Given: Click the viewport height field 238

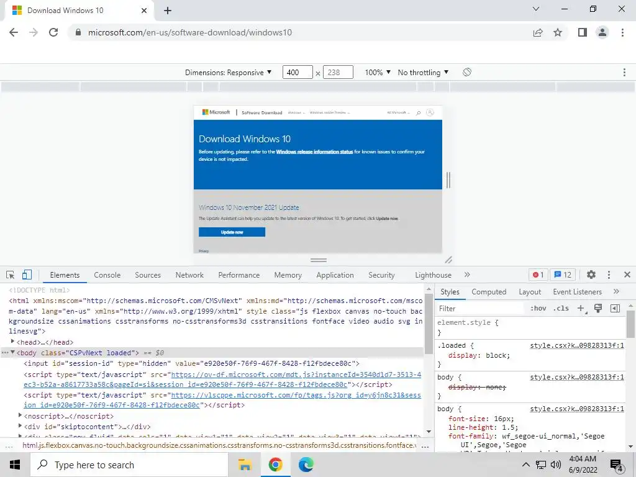Looking at the screenshot, I should tap(338, 72).
